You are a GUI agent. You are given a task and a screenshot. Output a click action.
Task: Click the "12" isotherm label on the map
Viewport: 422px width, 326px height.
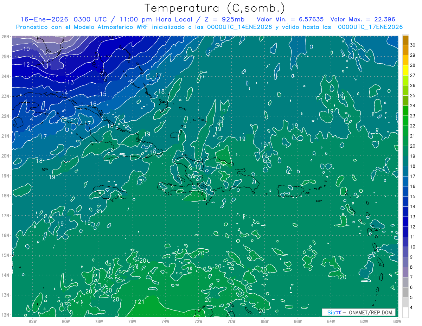27,65
